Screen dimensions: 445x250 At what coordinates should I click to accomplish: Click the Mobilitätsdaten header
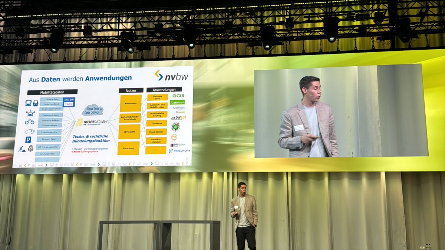point(52,92)
